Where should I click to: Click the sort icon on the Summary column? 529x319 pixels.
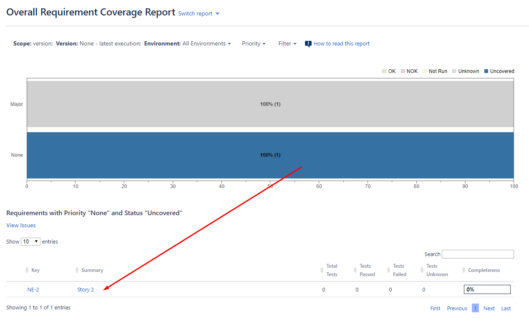tap(77, 270)
